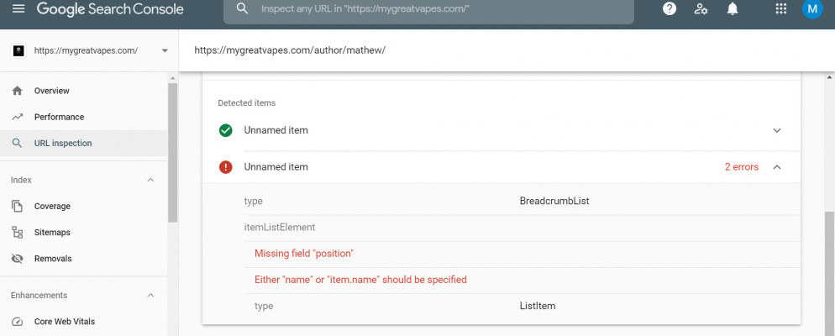Click the Removals crossed-eye icon
The image size is (835, 336).
(17, 258)
